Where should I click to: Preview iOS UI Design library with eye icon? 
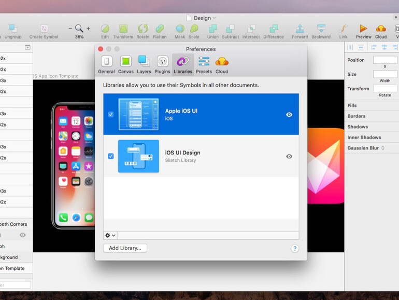coord(289,156)
